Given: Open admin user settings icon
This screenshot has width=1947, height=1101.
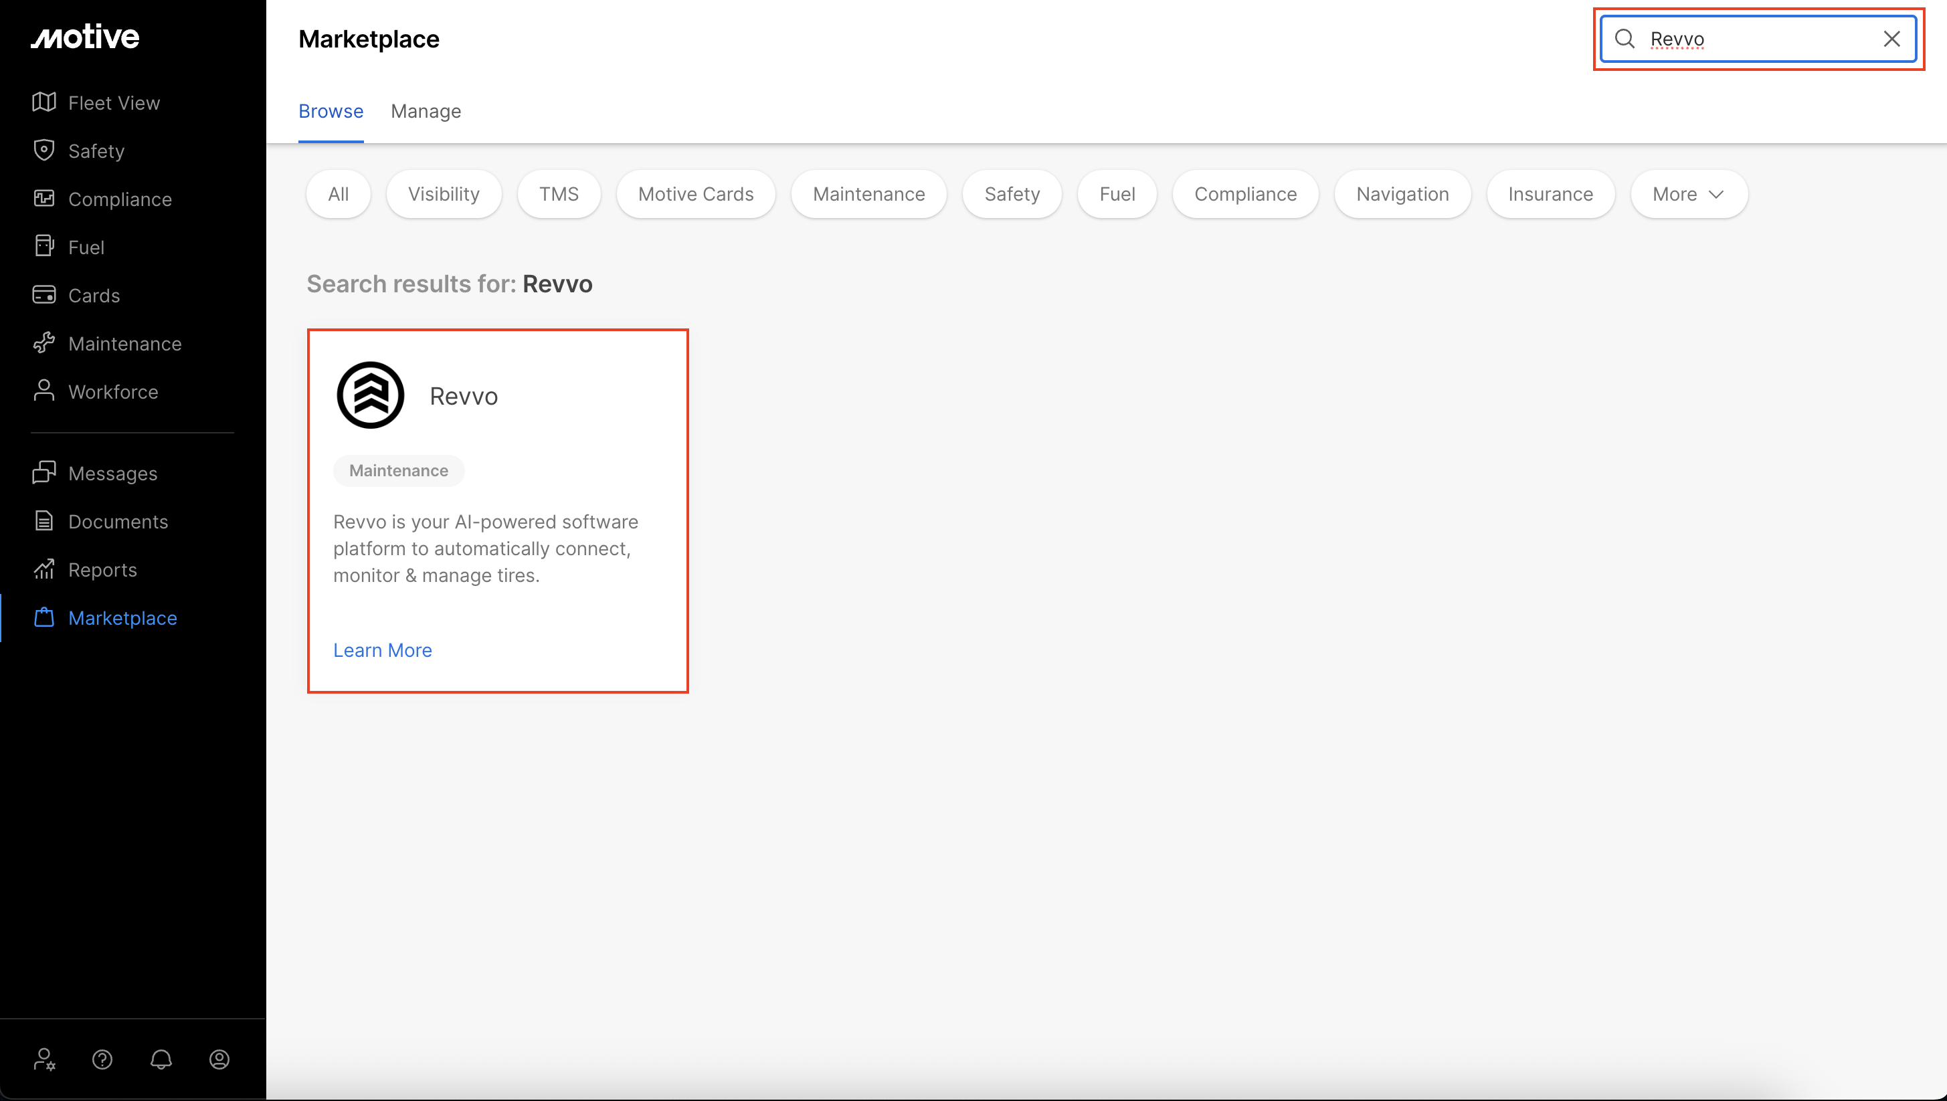Looking at the screenshot, I should coord(44,1060).
